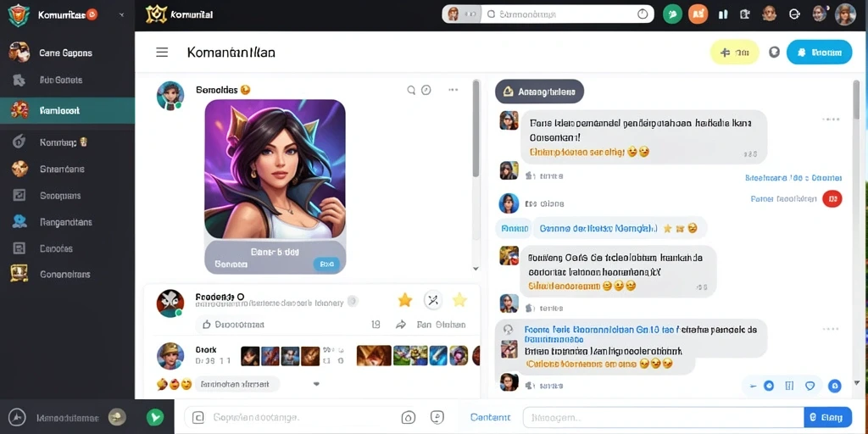Click the green round button beside Mamoodtumes
868x434 pixels.
(155, 417)
